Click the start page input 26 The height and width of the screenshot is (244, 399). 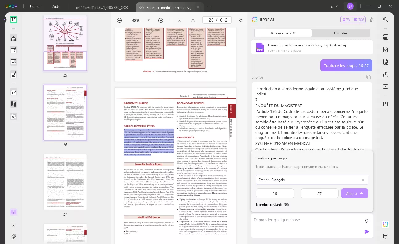[275, 193]
